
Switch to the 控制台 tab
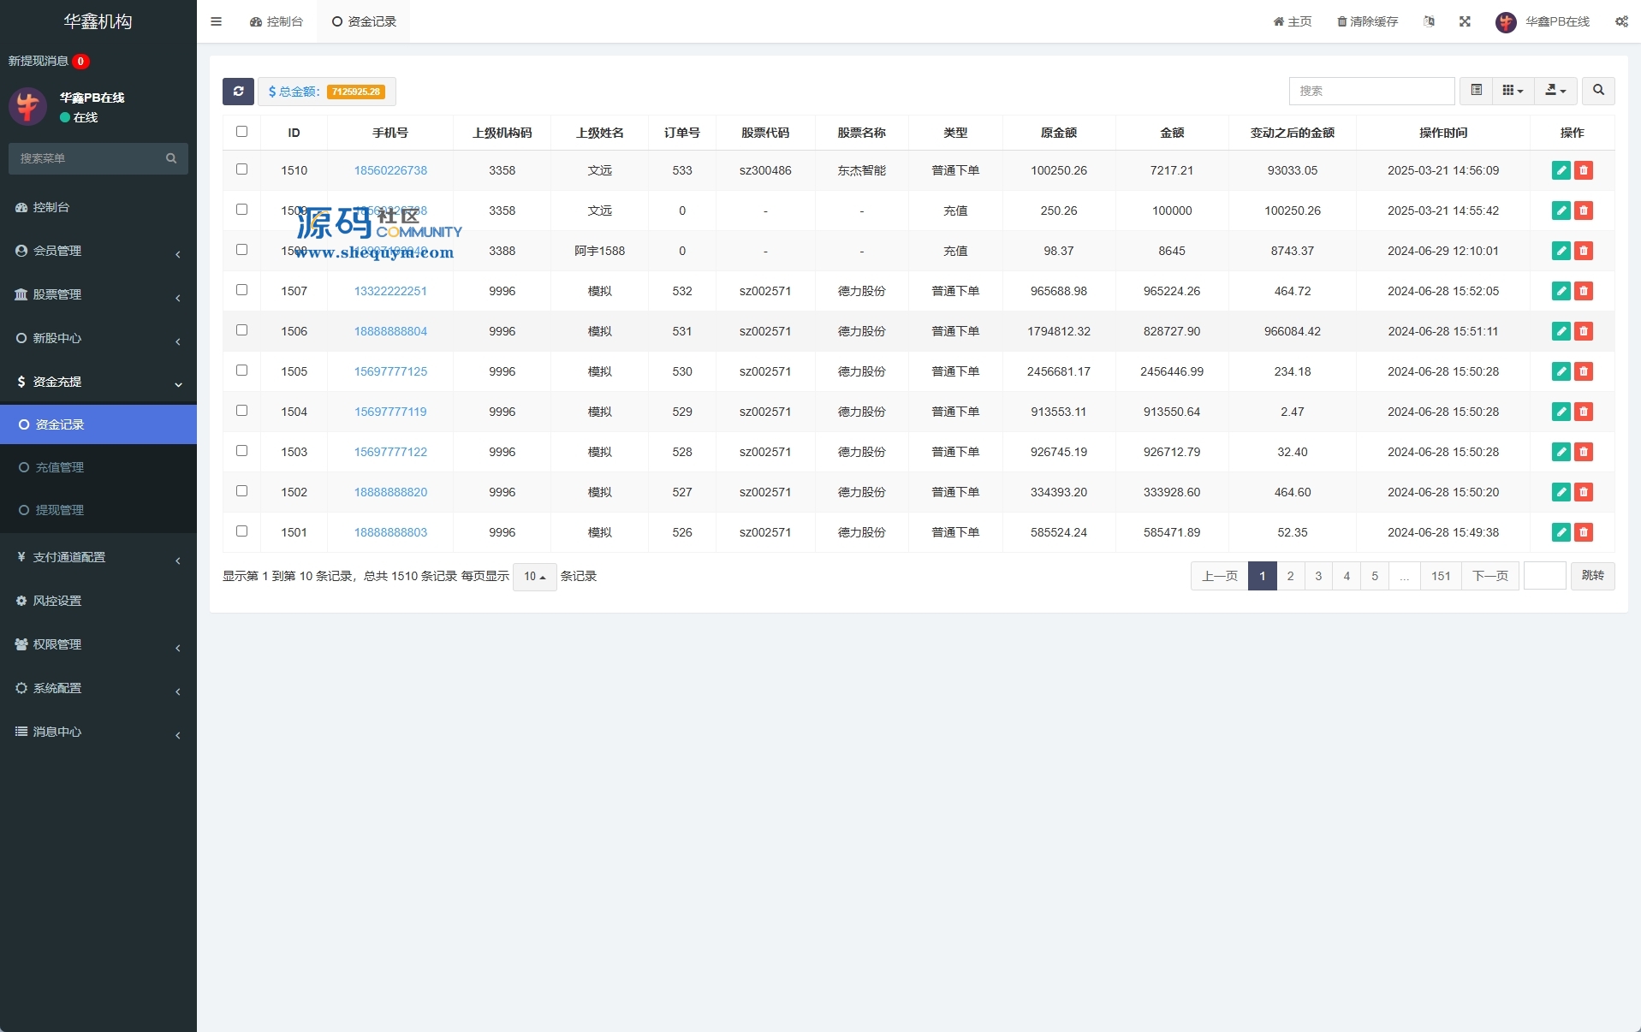pos(276,21)
